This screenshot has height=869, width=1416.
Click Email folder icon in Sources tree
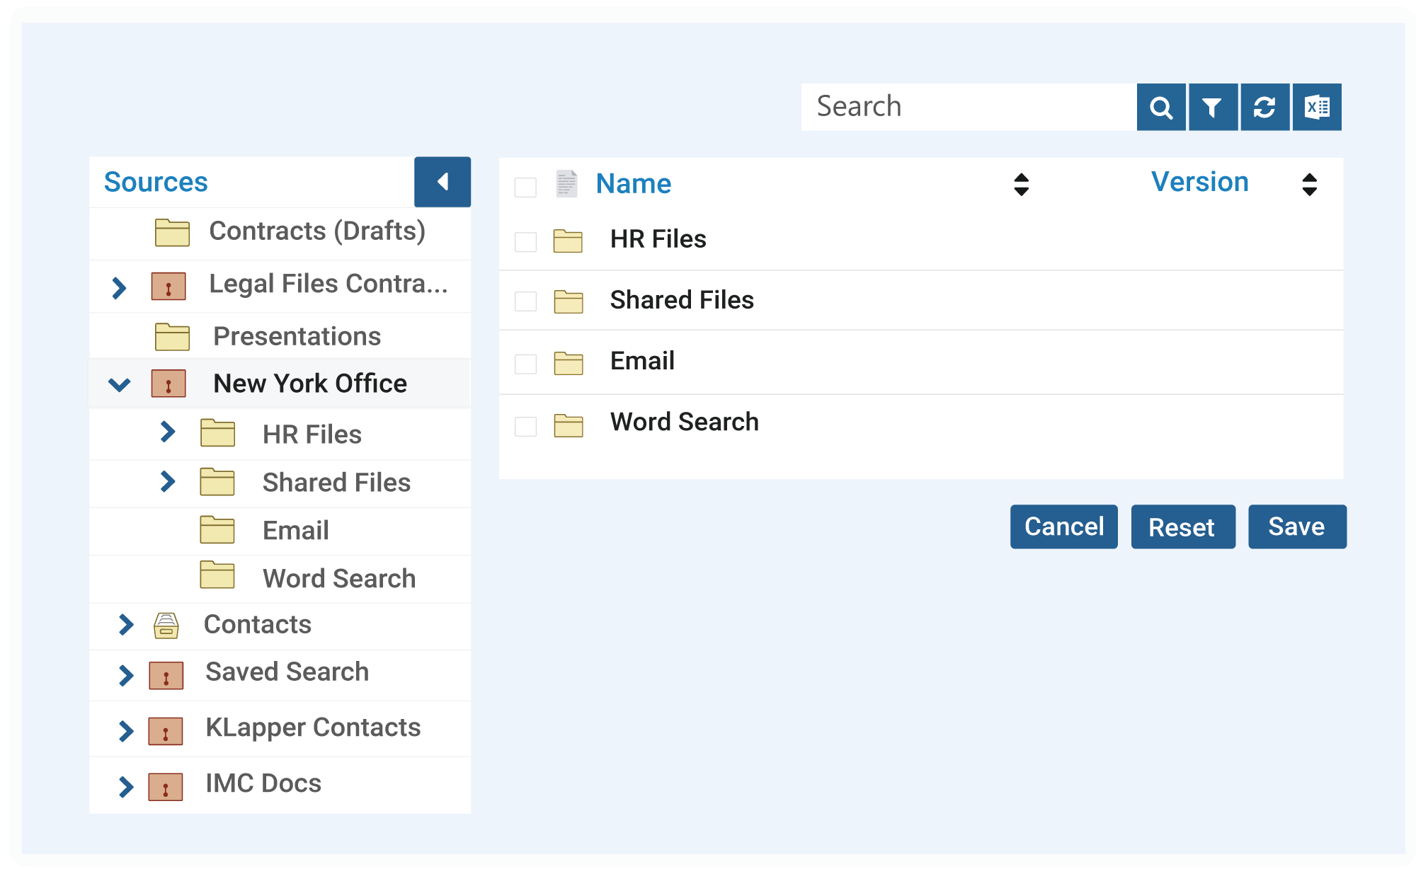pyautogui.click(x=217, y=529)
